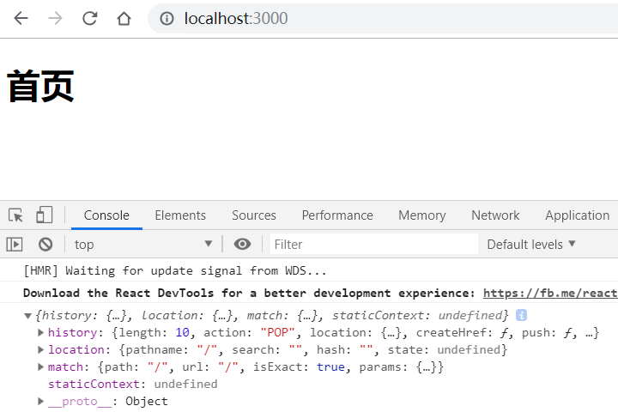Click the localhost:3000 address bar
This screenshot has height=412, width=618.
[382, 18]
